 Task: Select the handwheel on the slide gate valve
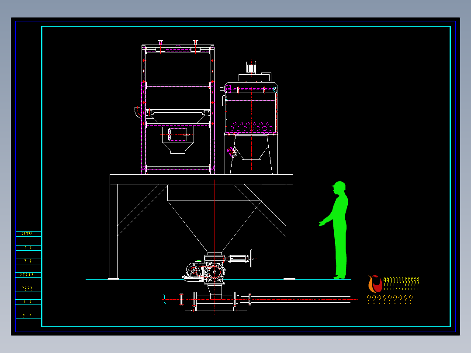(x=251, y=258)
